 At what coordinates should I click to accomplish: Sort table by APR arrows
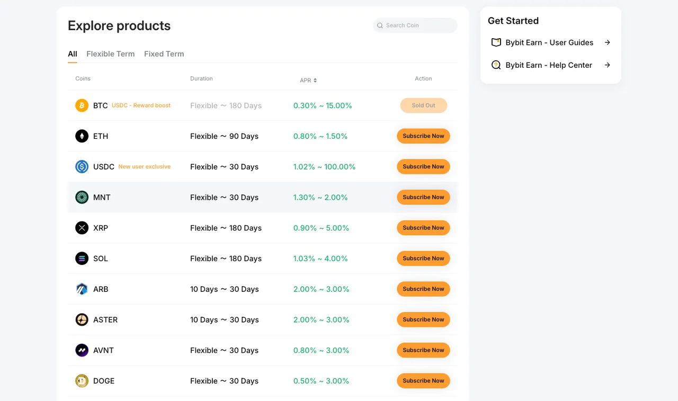pos(315,81)
